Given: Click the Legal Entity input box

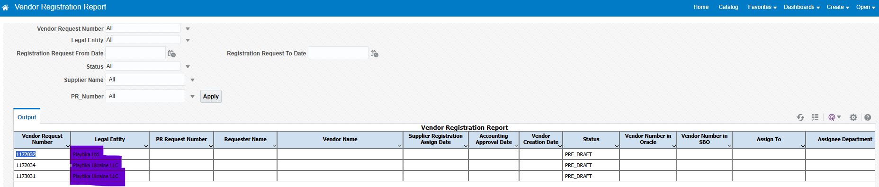Looking at the screenshot, I should [143, 40].
